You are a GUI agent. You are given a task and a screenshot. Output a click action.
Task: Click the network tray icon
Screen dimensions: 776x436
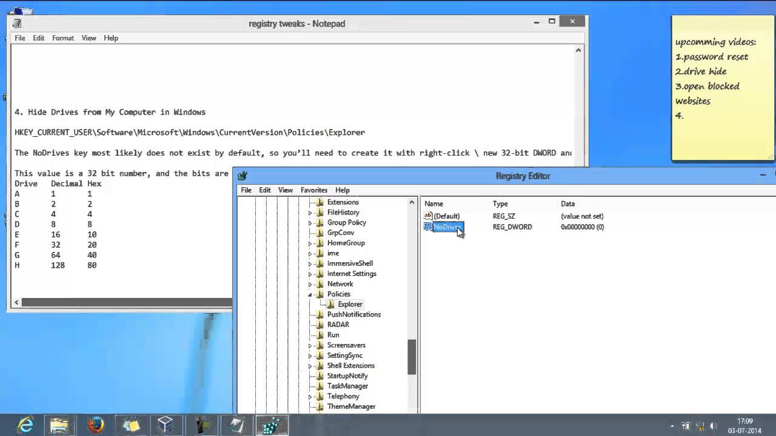pyautogui.click(x=700, y=426)
